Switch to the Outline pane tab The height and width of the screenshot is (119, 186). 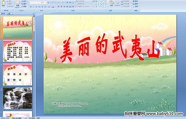pos(9,14)
